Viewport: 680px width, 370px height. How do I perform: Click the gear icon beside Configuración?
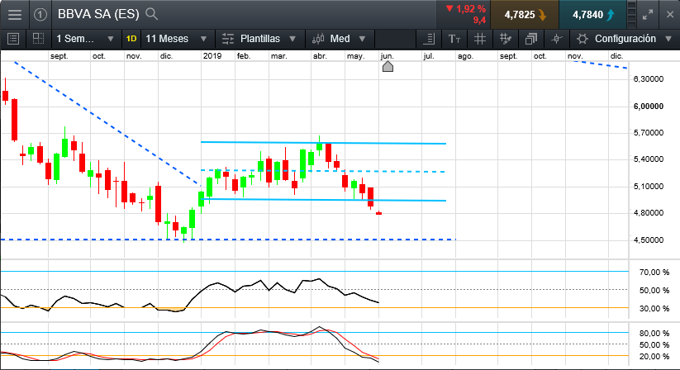pyautogui.click(x=582, y=39)
